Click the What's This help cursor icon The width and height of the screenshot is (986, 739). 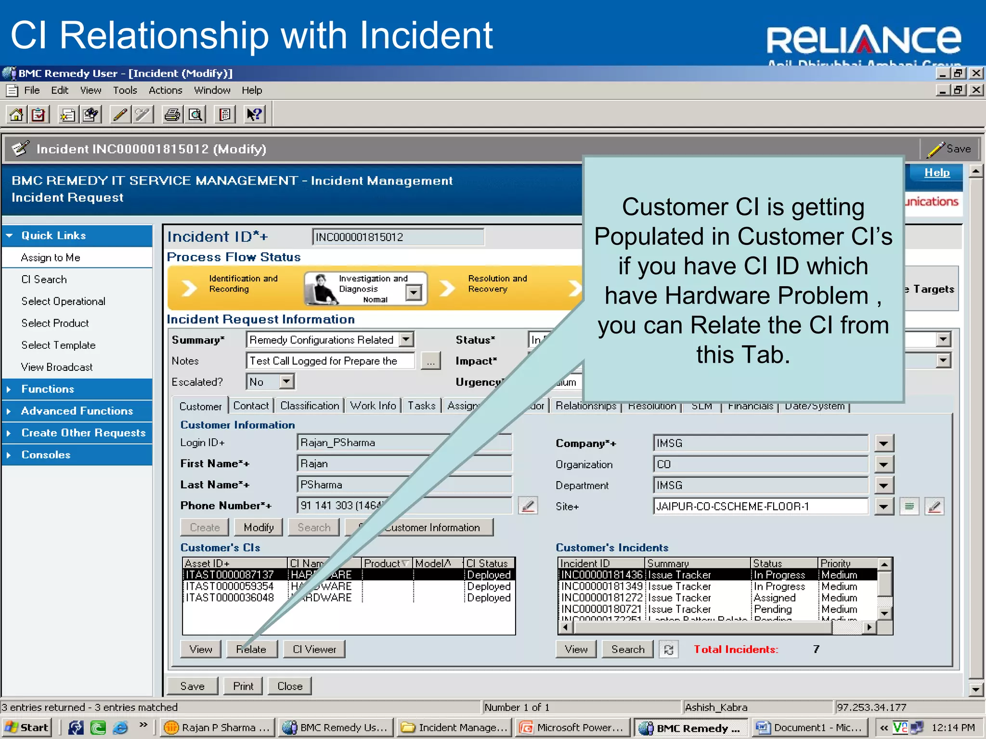coord(254,115)
